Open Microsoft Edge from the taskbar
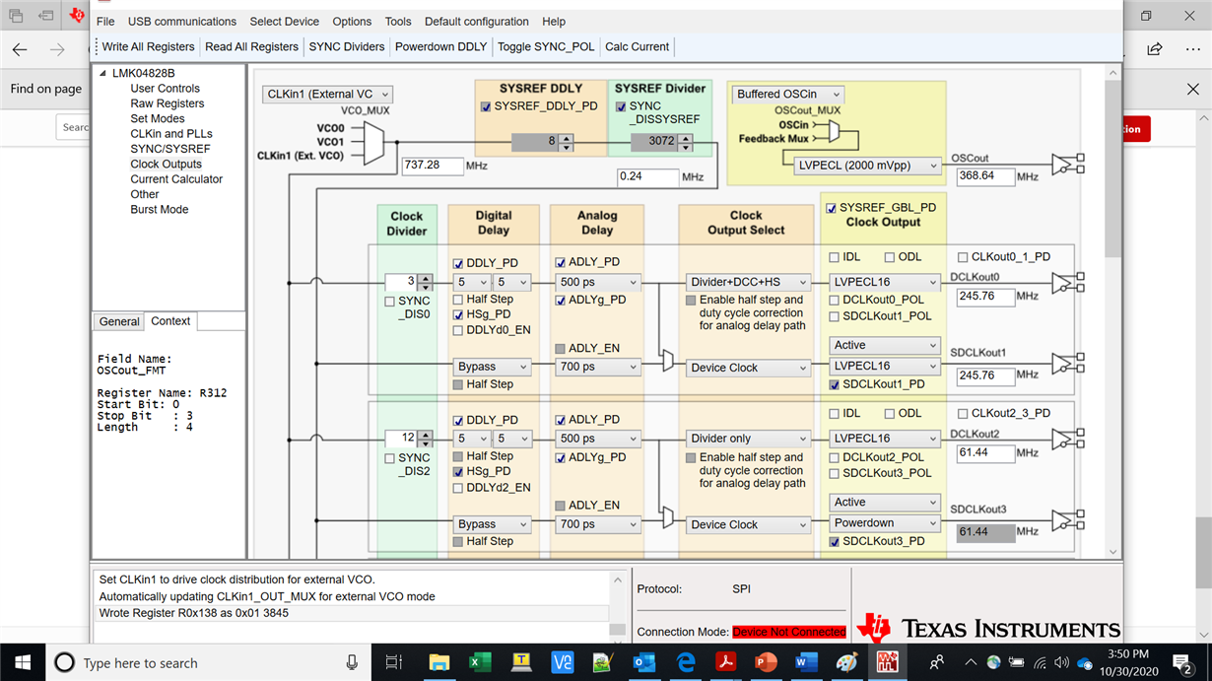The width and height of the screenshot is (1212, 681). 686,662
